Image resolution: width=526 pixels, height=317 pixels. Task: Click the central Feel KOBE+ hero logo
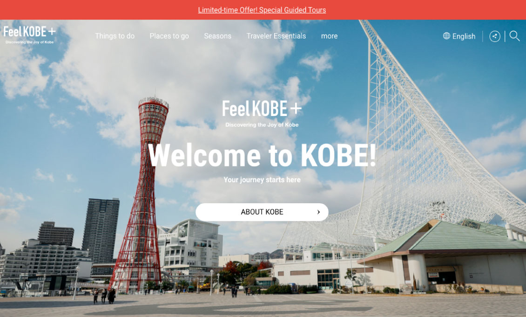point(262,113)
